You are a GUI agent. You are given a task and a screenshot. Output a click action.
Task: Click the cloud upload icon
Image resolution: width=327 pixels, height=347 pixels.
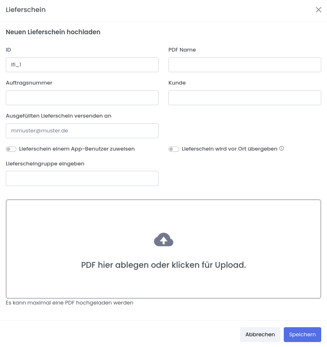click(163, 240)
